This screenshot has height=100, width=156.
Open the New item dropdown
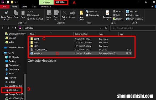tap(92, 11)
